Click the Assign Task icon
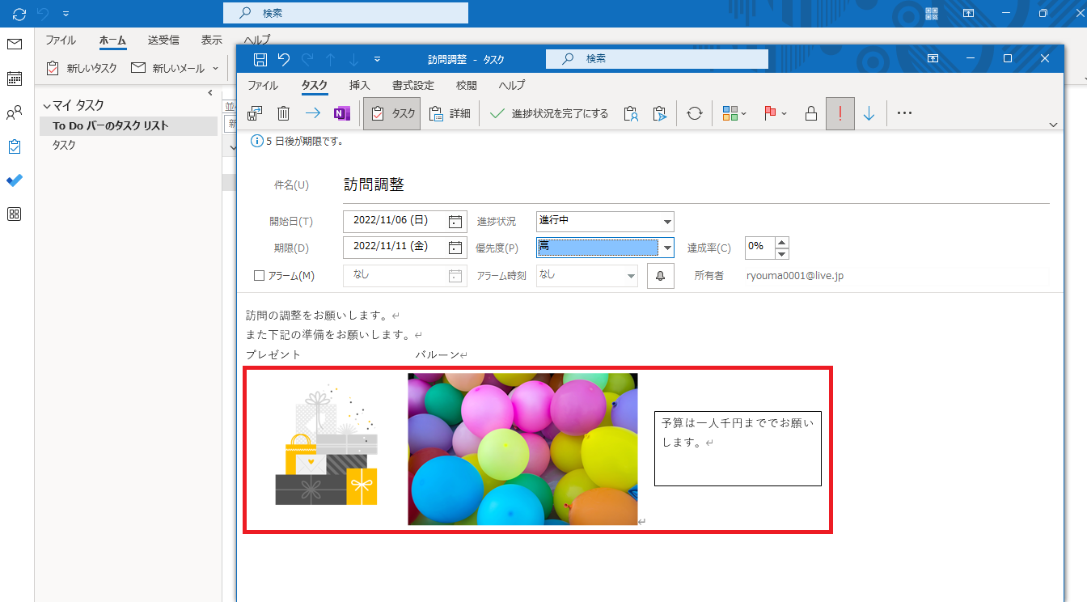 click(631, 114)
